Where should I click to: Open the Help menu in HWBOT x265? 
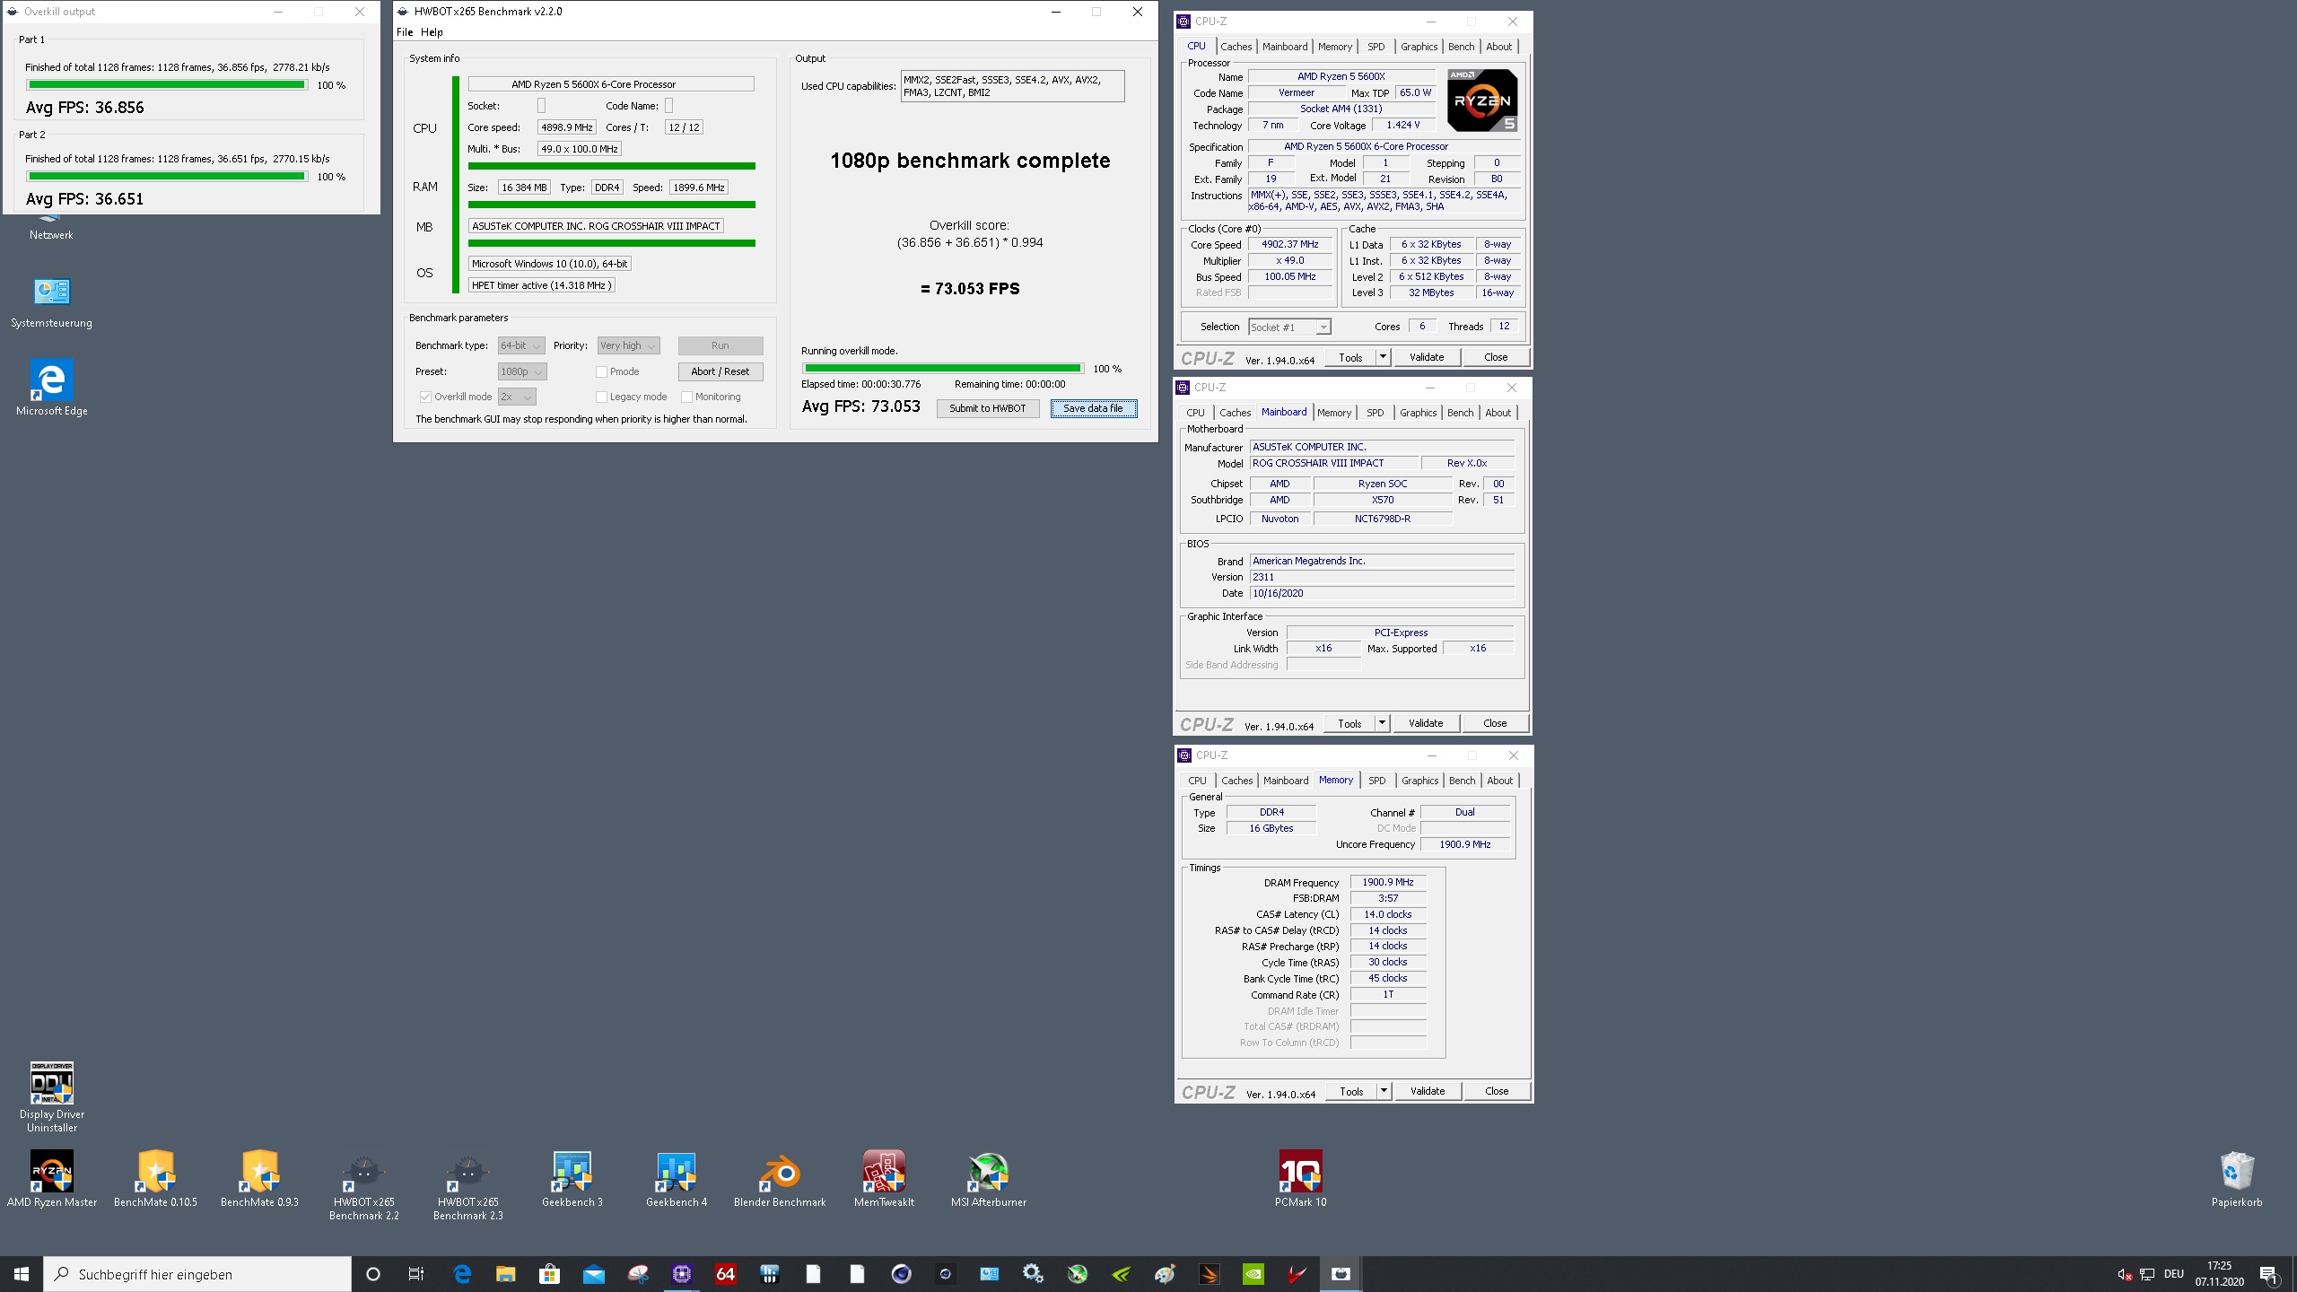[432, 32]
